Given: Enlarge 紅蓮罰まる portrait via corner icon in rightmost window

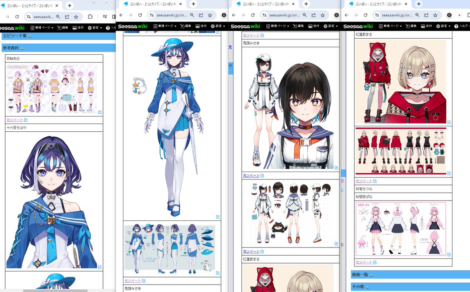Looking at the screenshot, I should 448,122.
